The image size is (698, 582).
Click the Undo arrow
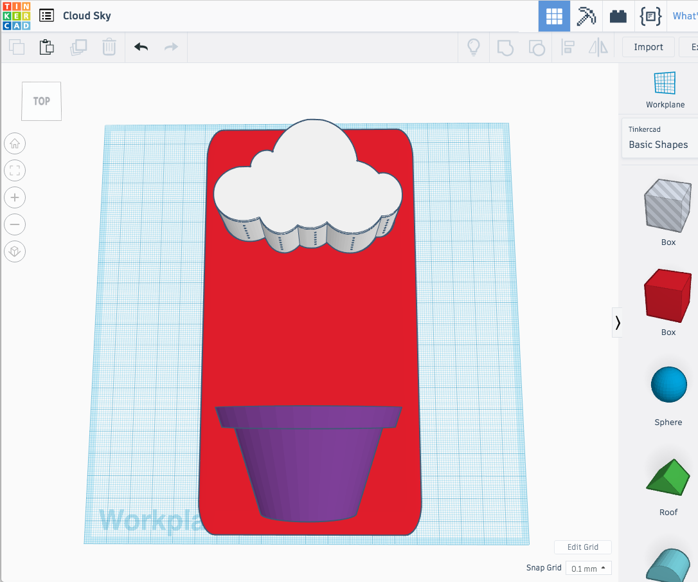141,47
